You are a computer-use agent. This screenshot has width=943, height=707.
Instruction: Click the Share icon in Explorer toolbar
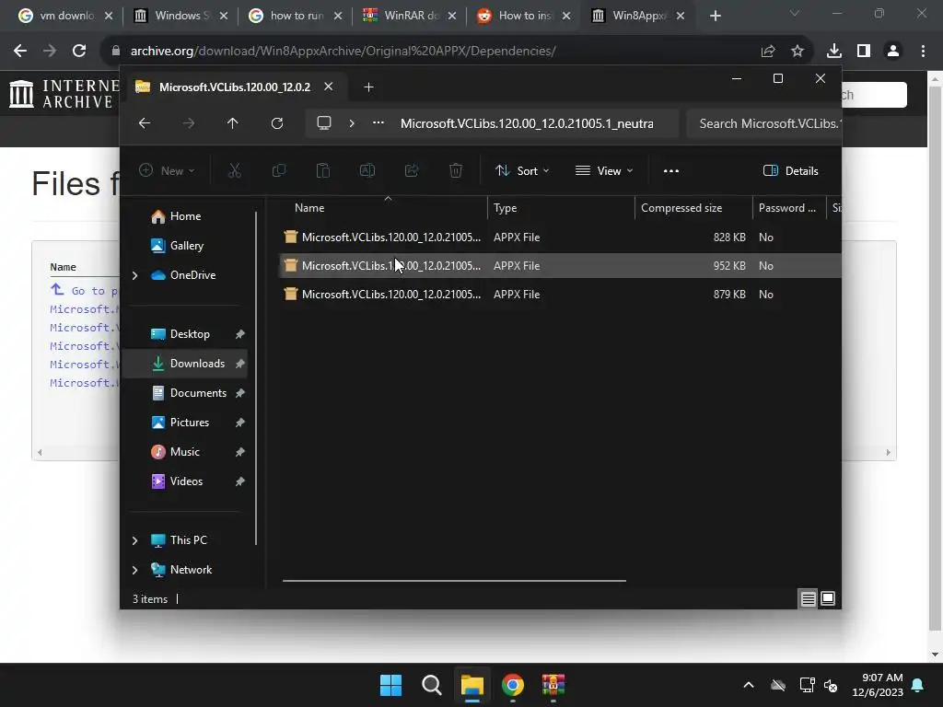coord(412,170)
